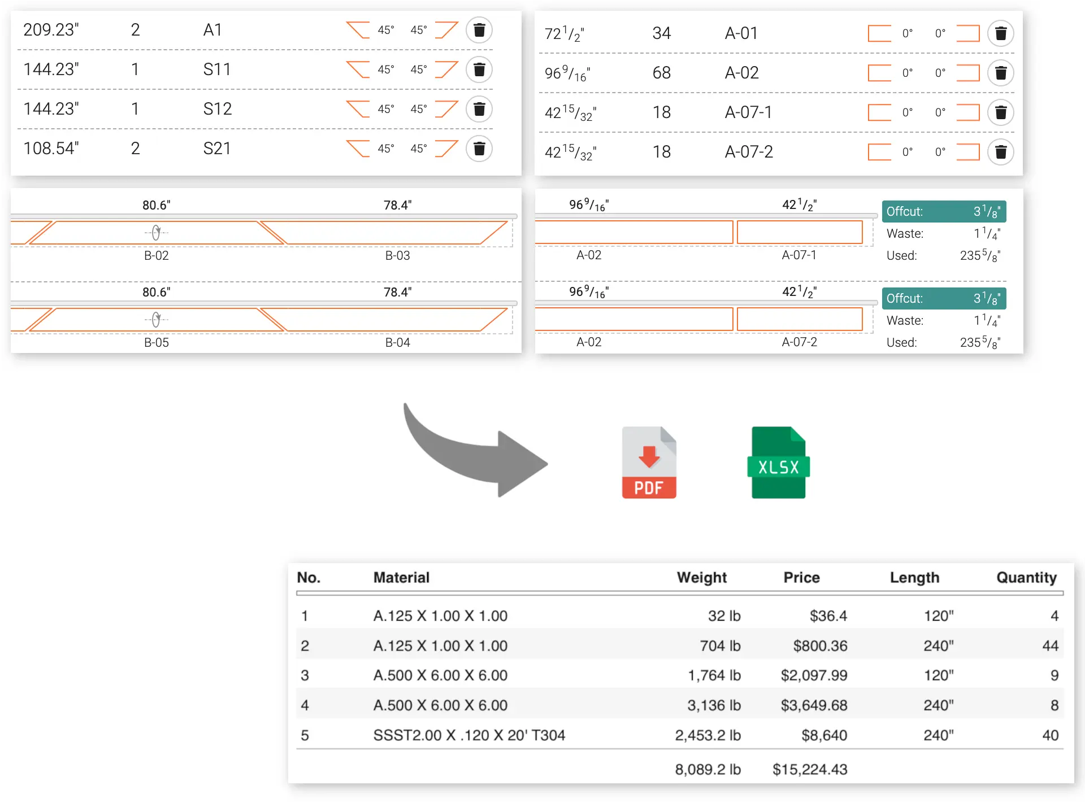Click trash icon for S11 row

click(479, 69)
